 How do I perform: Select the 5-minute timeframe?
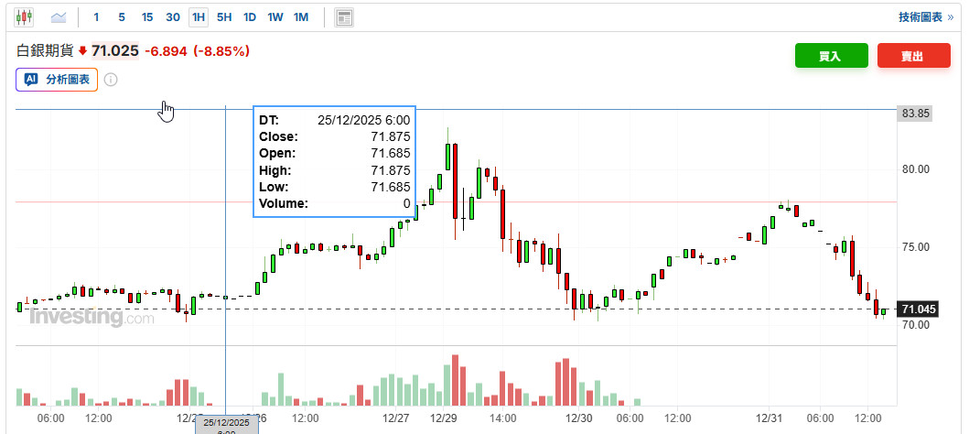[x=122, y=17]
